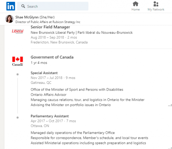Select the Director of Public Affairs headline
The height and width of the screenshot is (149, 172).
(48, 22)
